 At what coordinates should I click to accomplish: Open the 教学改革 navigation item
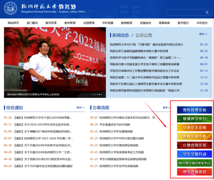(x=51, y=23)
